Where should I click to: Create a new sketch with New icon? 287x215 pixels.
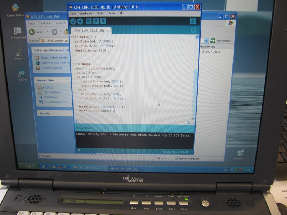(89, 21)
